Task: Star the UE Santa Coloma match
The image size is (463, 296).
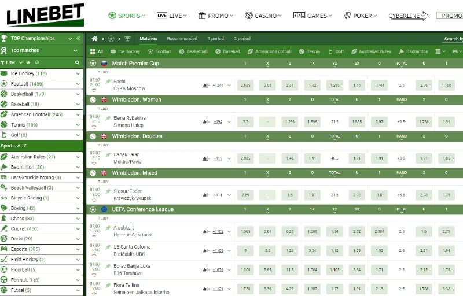Action: point(94,256)
